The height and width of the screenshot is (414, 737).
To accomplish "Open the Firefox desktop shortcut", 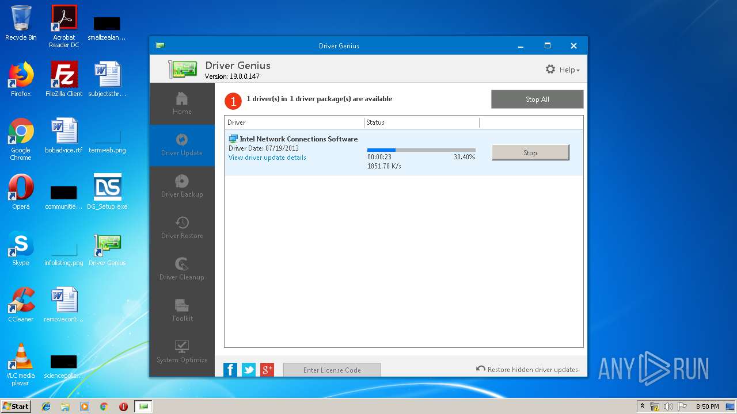I will click(x=21, y=80).
